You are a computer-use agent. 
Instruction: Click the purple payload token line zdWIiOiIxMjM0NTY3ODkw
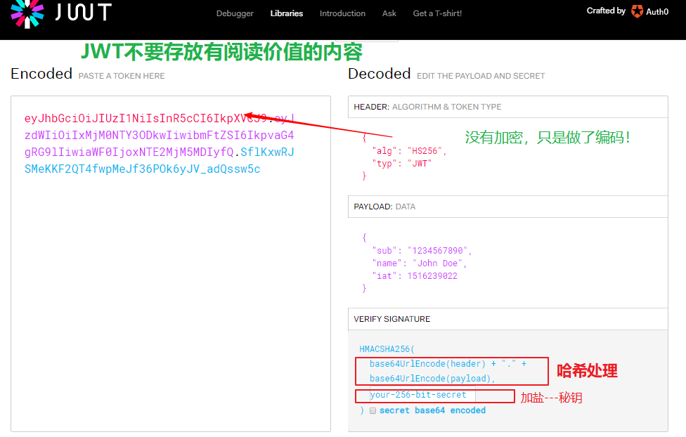pyautogui.click(x=160, y=135)
